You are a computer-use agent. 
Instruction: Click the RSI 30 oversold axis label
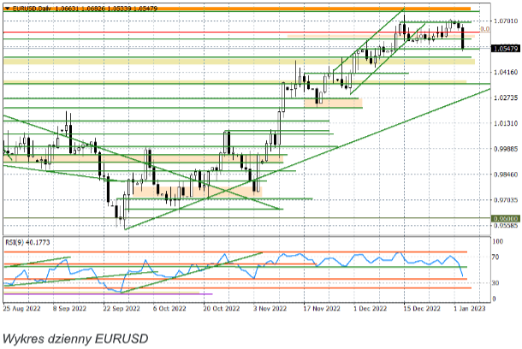[496, 282]
